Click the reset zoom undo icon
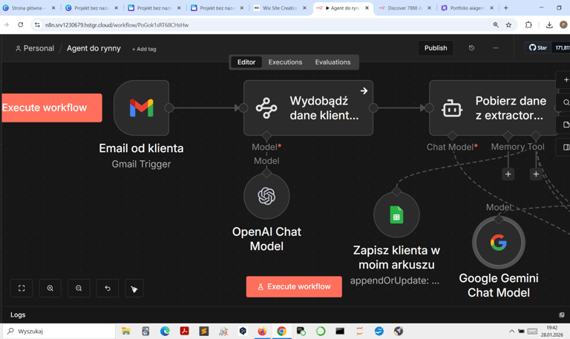Viewport: 570px width, 339px height. 107,288
